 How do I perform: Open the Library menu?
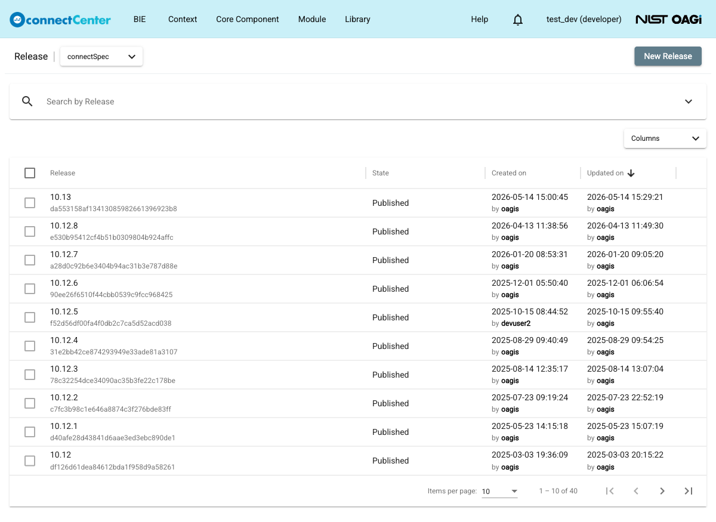click(357, 19)
